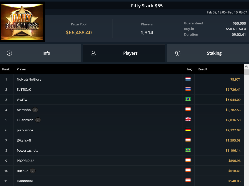
Task: Click the Feb 09 to Feb 10 date range
Action: (227, 12)
